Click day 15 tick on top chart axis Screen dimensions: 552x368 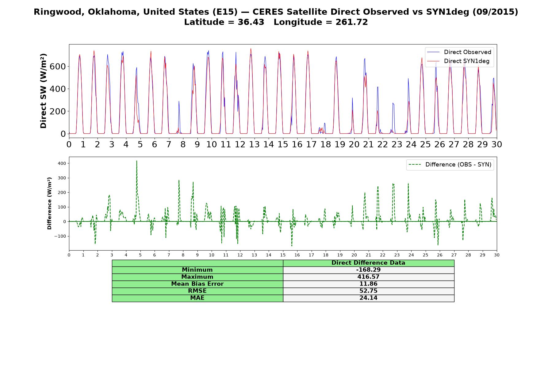(283, 144)
